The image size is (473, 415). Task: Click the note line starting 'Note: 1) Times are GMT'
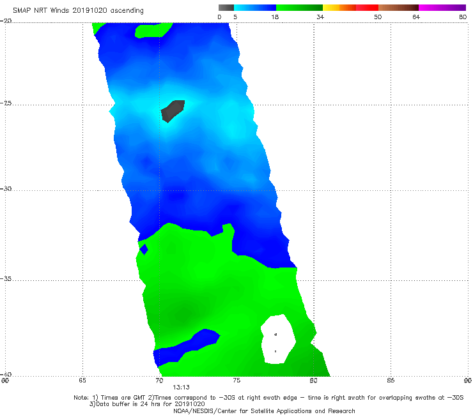268,398
